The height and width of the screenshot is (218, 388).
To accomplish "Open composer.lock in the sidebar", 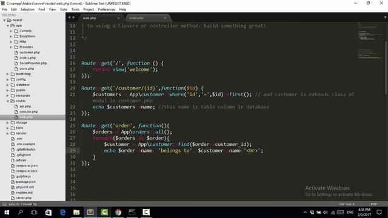I will 27,171.
